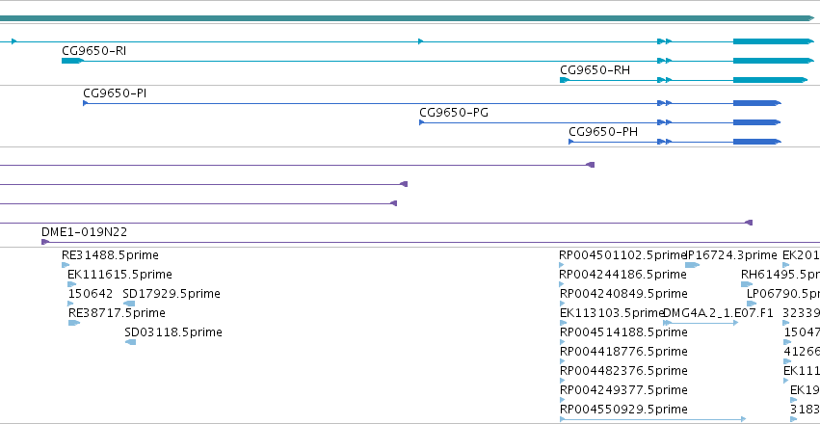Click the RE31488.5prime EST label
This screenshot has width=820, height=424.
[111, 255]
